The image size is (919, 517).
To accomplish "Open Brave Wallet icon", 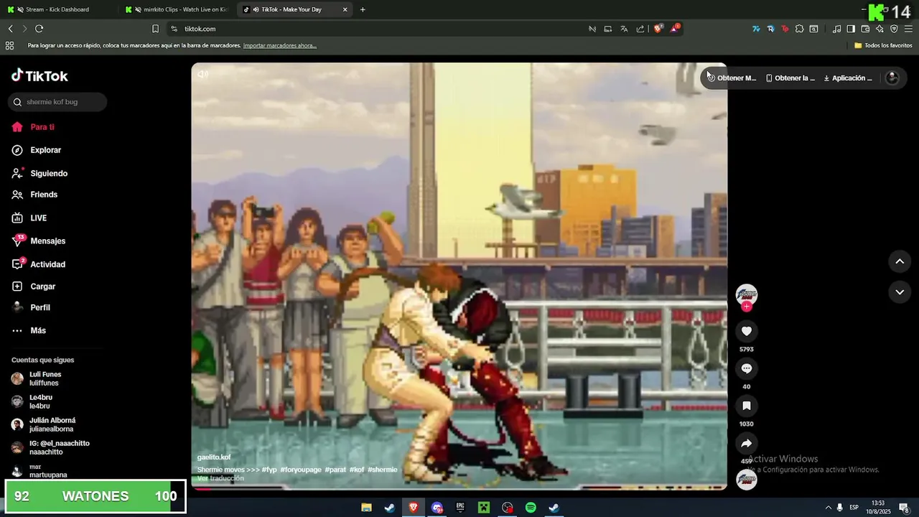I will tap(865, 29).
